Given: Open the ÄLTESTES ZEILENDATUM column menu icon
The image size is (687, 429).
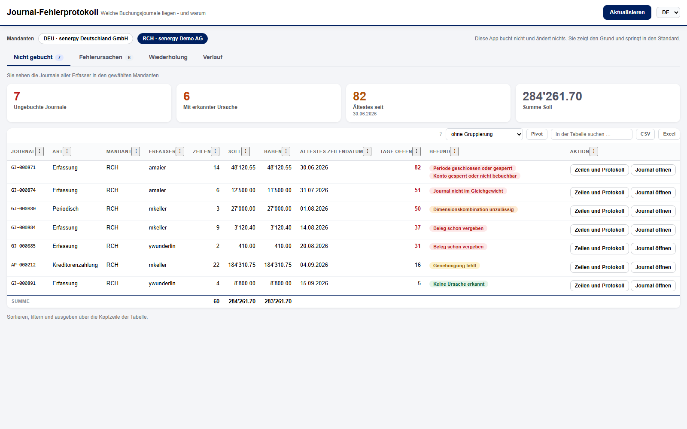Looking at the screenshot, I should click(x=368, y=151).
